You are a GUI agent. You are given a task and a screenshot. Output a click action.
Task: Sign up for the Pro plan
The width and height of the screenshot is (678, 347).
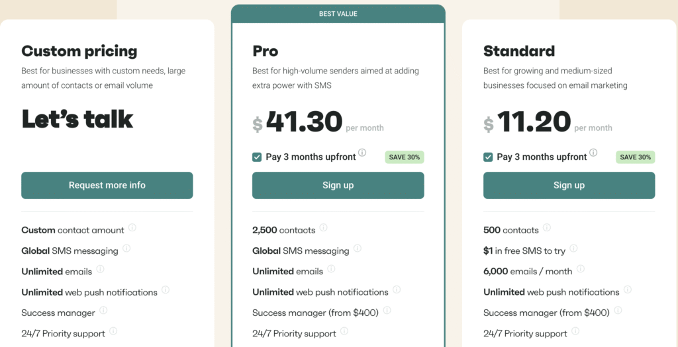[338, 186]
